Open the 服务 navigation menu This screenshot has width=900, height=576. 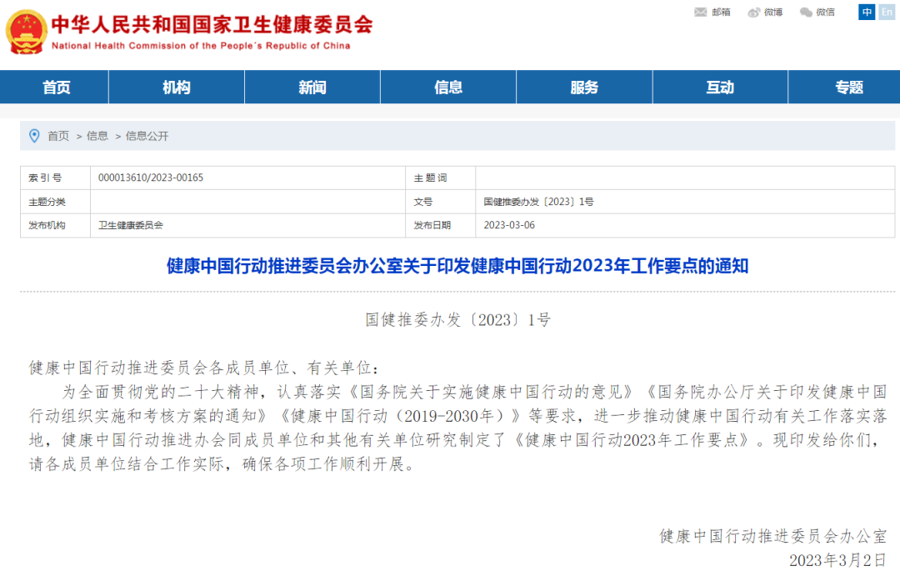pyautogui.click(x=584, y=88)
